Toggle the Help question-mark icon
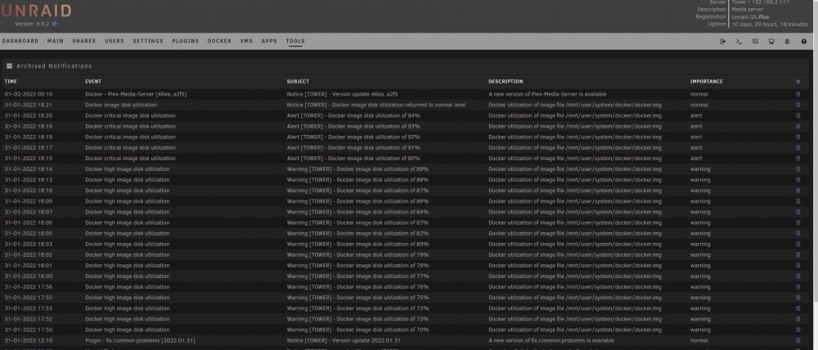818x350 pixels. [x=804, y=41]
